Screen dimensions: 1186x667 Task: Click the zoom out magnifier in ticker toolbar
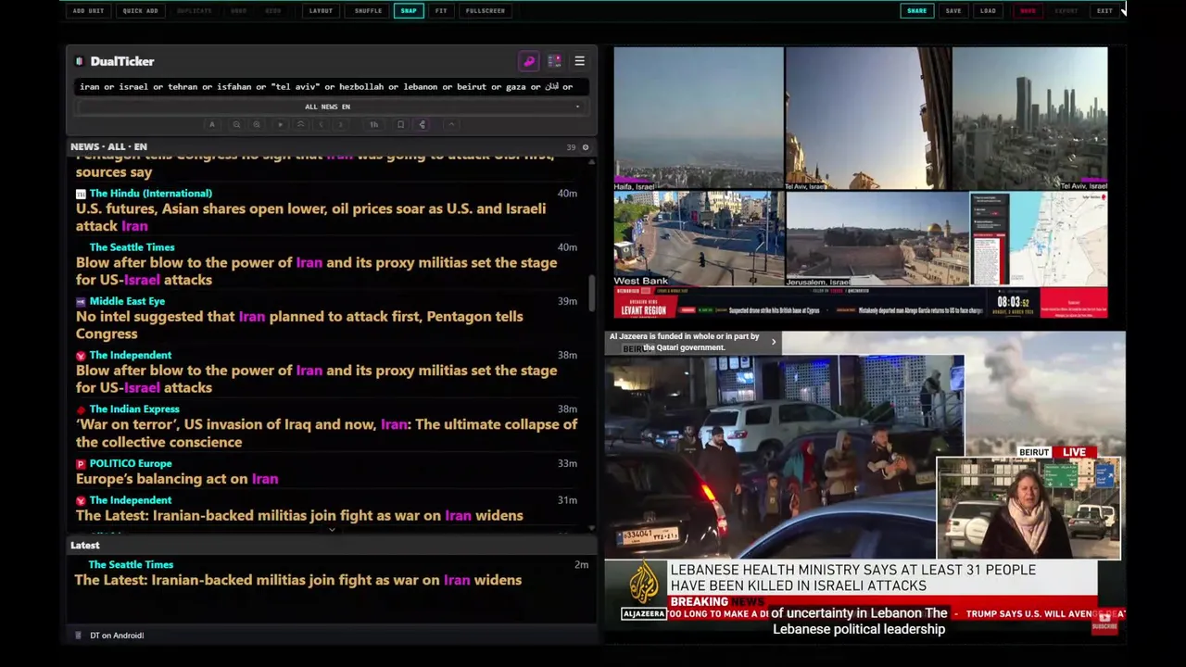[x=236, y=124]
